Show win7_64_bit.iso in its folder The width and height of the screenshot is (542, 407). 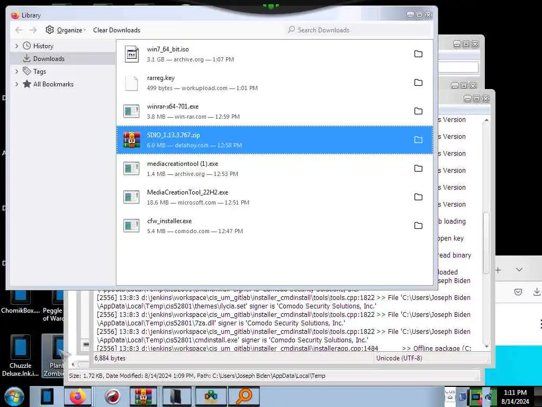[x=418, y=54]
